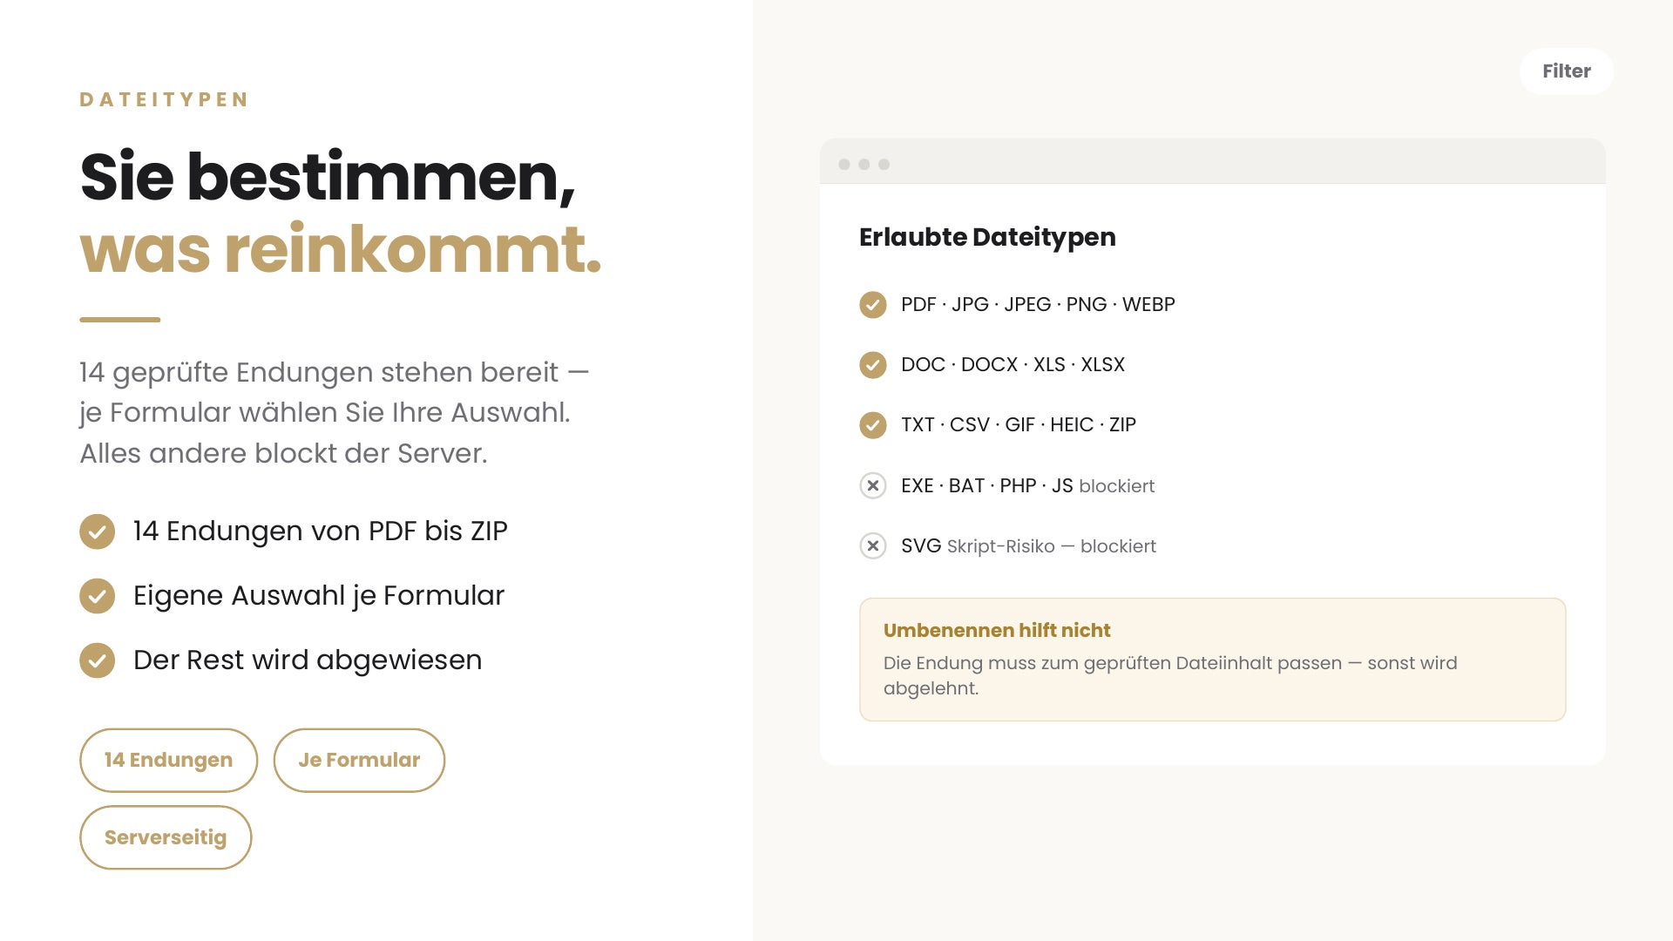
Task: Click the Serverseitig pill
Action: coord(166,837)
